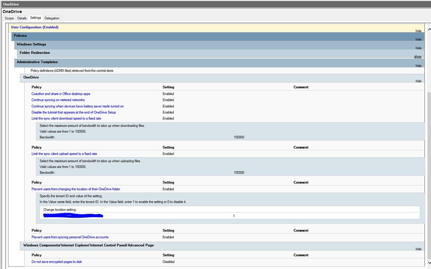
Task: Open Limit the sync client download speed policy
Action: click(66, 118)
